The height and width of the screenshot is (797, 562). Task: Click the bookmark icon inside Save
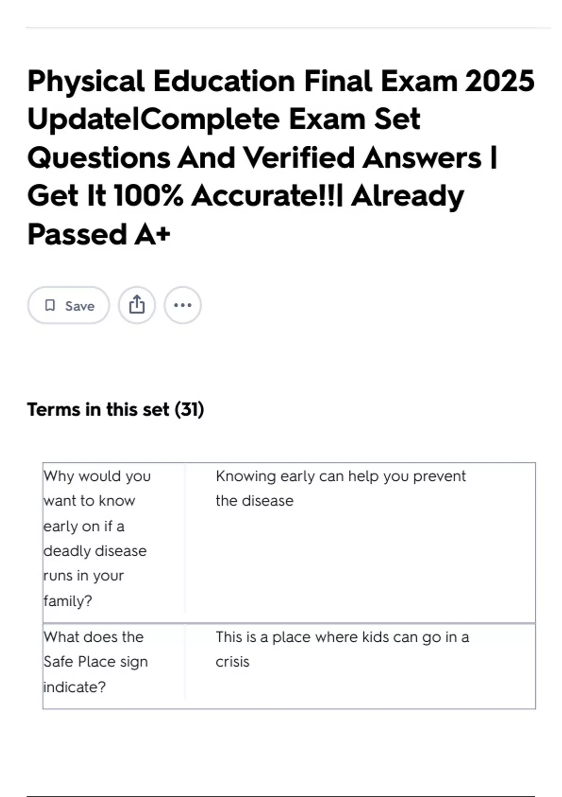coord(50,306)
